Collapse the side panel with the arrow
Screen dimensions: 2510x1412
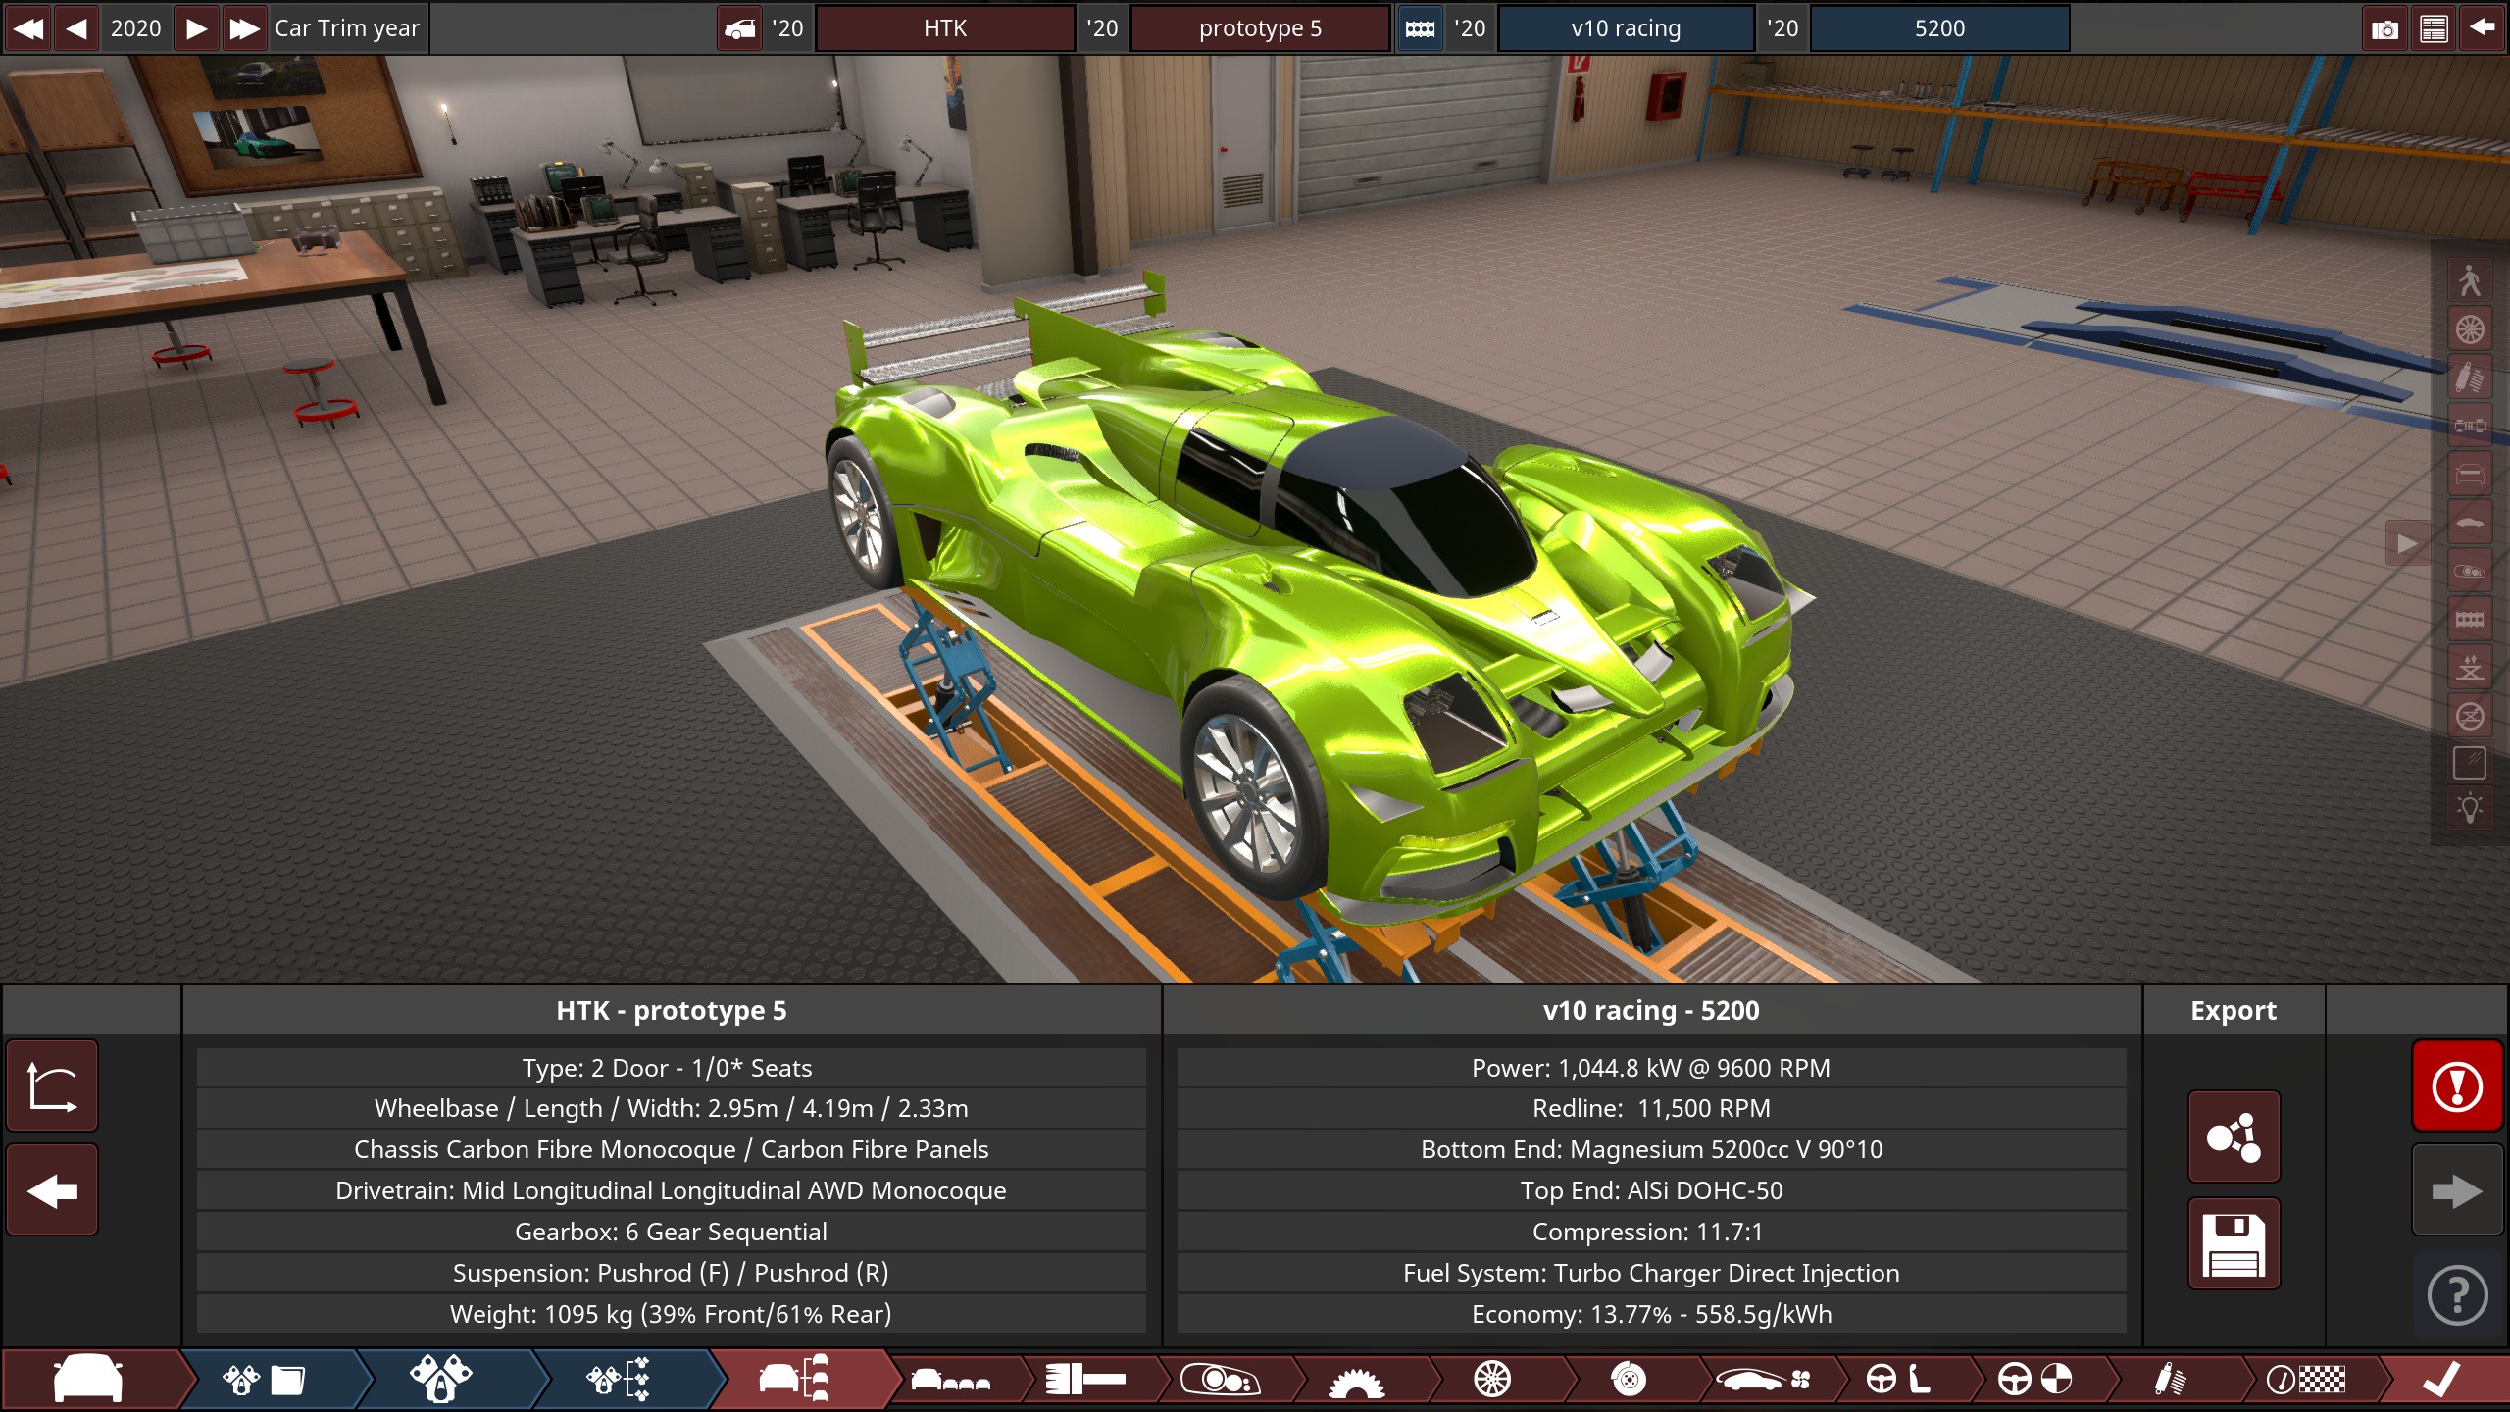pyautogui.click(x=2407, y=543)
